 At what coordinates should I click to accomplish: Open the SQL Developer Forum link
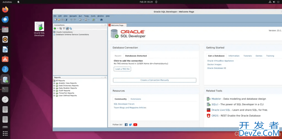pyautogui.click(x=124, y=104)
